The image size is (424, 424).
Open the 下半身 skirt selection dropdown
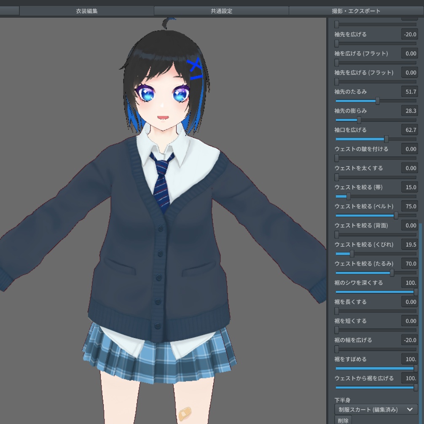point(375,409)
